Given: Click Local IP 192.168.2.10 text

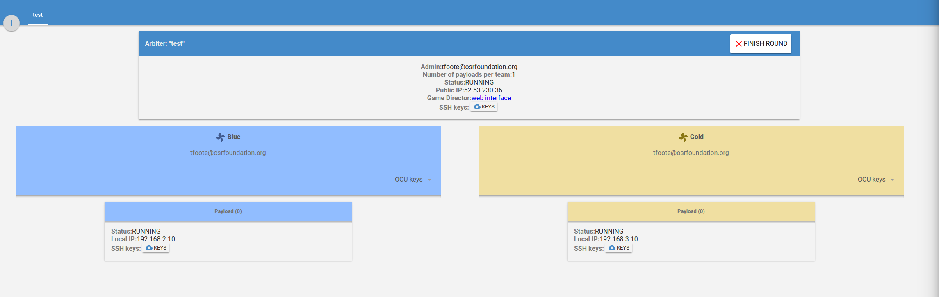Looking at the screenshot, I should pos(143,239).
